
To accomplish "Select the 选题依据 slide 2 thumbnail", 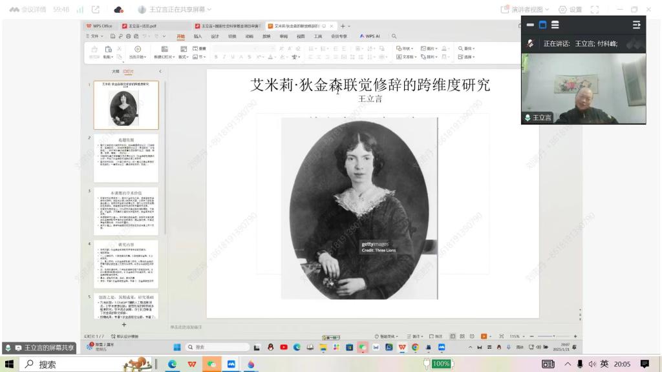I will [126, 158].
